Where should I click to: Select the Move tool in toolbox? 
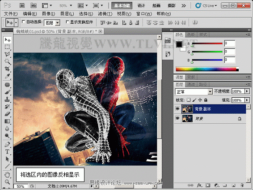click(x=7, y=40)
